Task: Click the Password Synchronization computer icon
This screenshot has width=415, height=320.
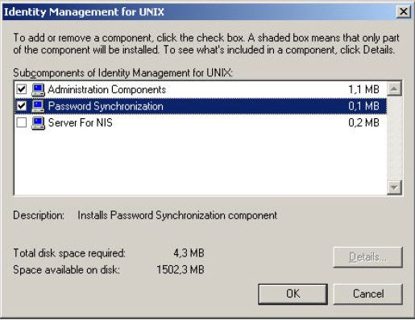Action: pyautogui.click(x=38, y=106)
